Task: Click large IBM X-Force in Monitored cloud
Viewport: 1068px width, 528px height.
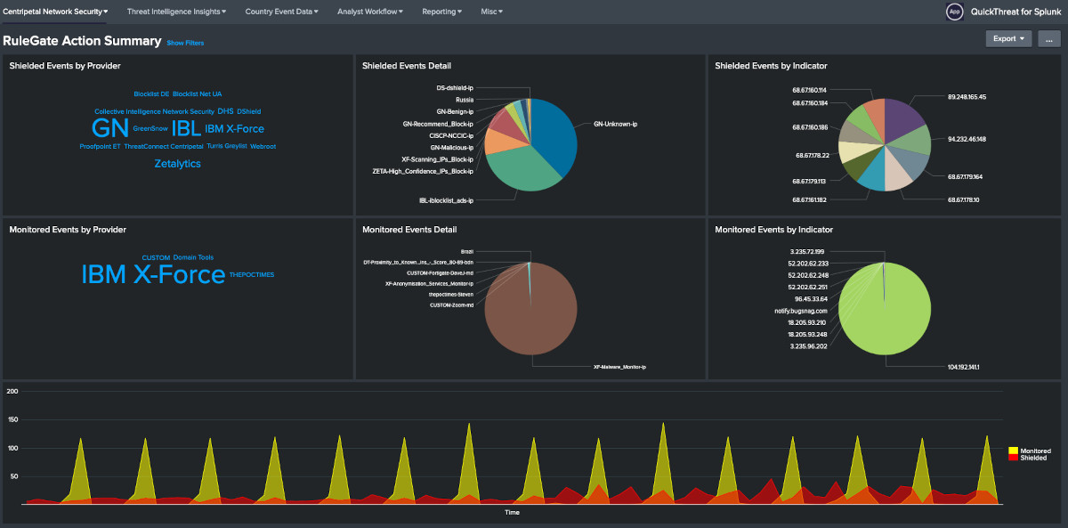Action: coord(153,274)
